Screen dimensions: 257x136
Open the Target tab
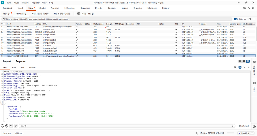20,8
